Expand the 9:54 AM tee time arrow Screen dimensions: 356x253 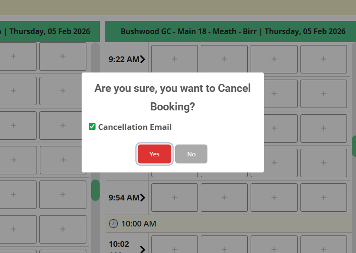(142, 198)
